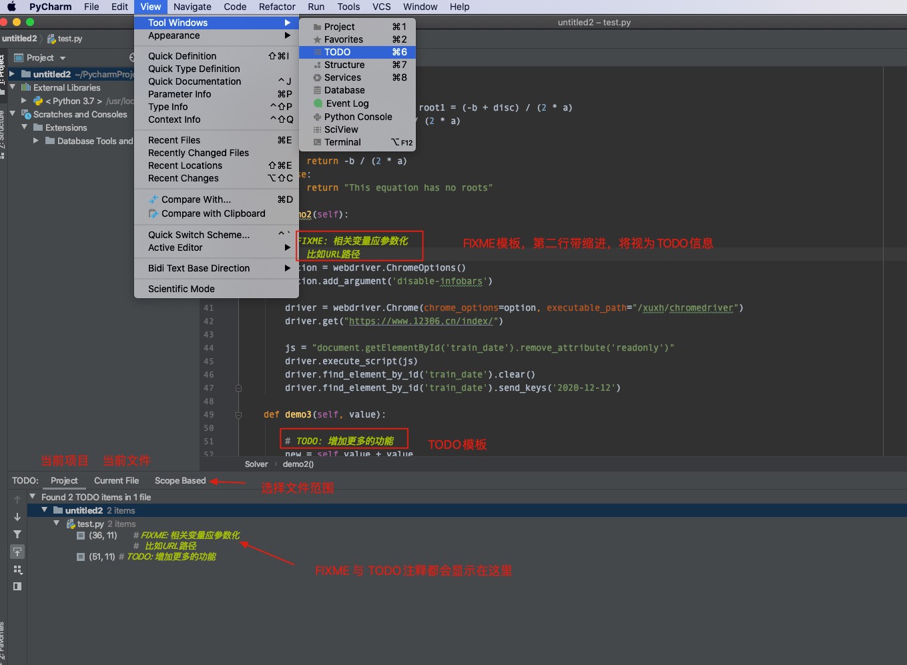
Task: Open Apple menu logo
Action: pyautogui.click(x=11, y=7)
